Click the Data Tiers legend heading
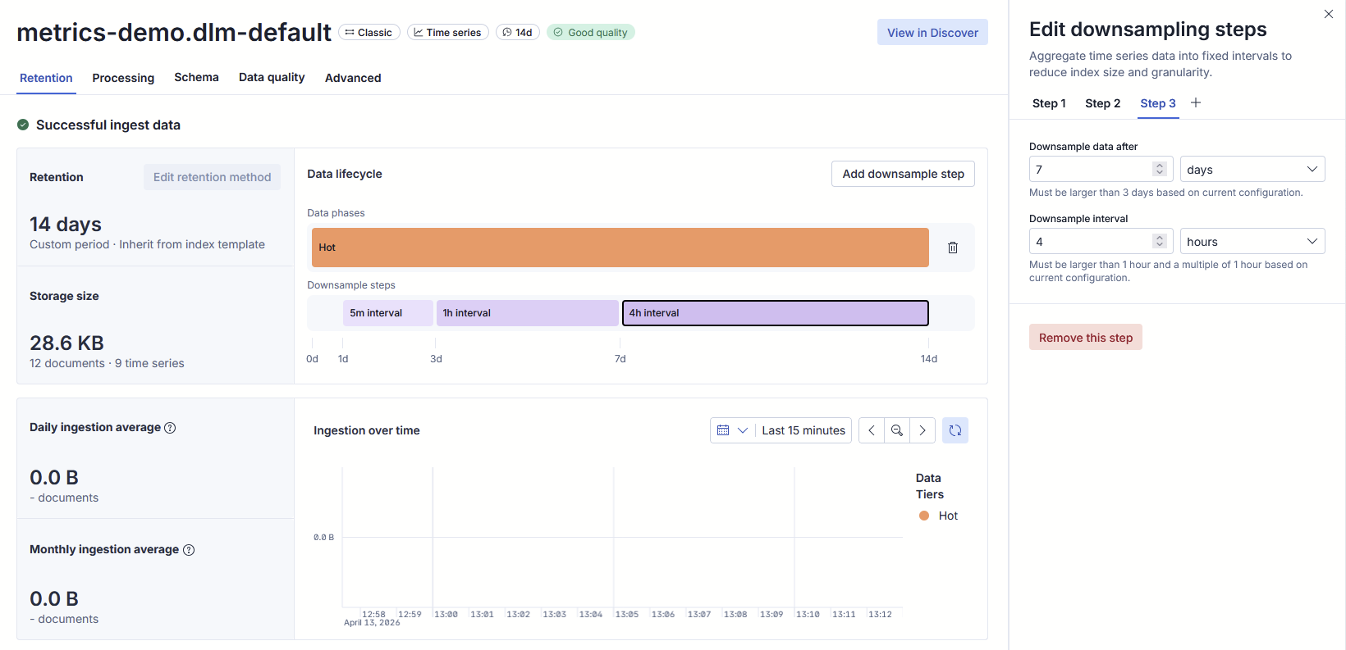 click(x=930, y=486)
